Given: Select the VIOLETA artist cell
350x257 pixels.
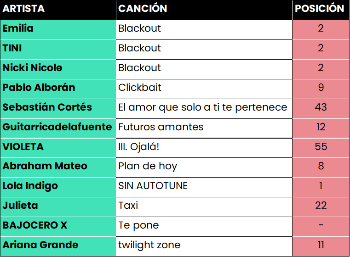Looking at the screenshot, I should [58, 148].
